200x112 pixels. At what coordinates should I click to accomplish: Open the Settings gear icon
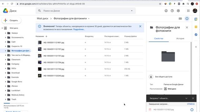pos(178,11)
